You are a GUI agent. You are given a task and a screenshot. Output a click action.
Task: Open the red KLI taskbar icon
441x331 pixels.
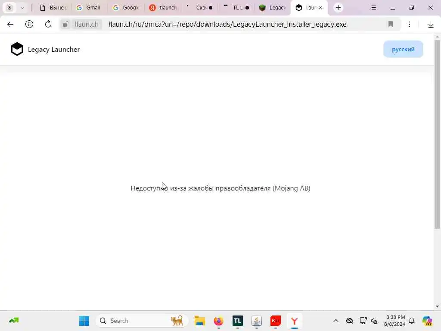[x=275, y=321]
